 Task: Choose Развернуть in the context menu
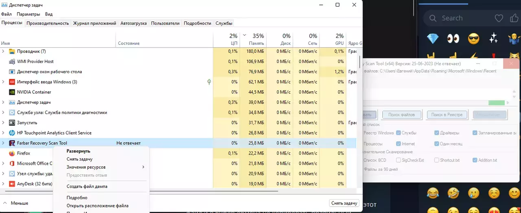pyautogui.click(x=101, y=151)
